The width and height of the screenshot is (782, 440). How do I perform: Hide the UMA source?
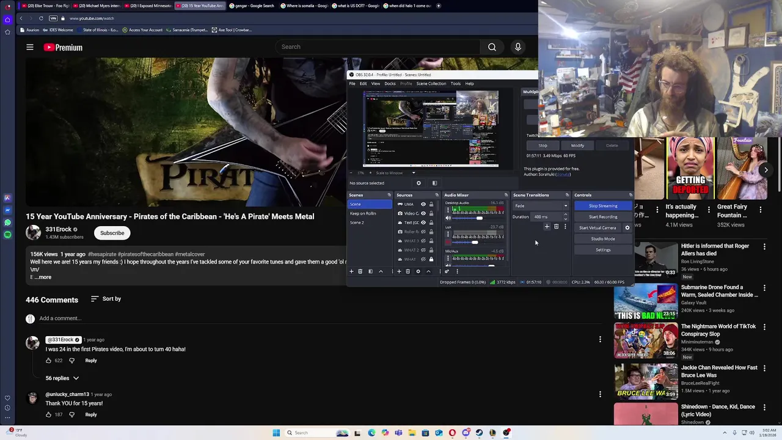tap(423, 204)
